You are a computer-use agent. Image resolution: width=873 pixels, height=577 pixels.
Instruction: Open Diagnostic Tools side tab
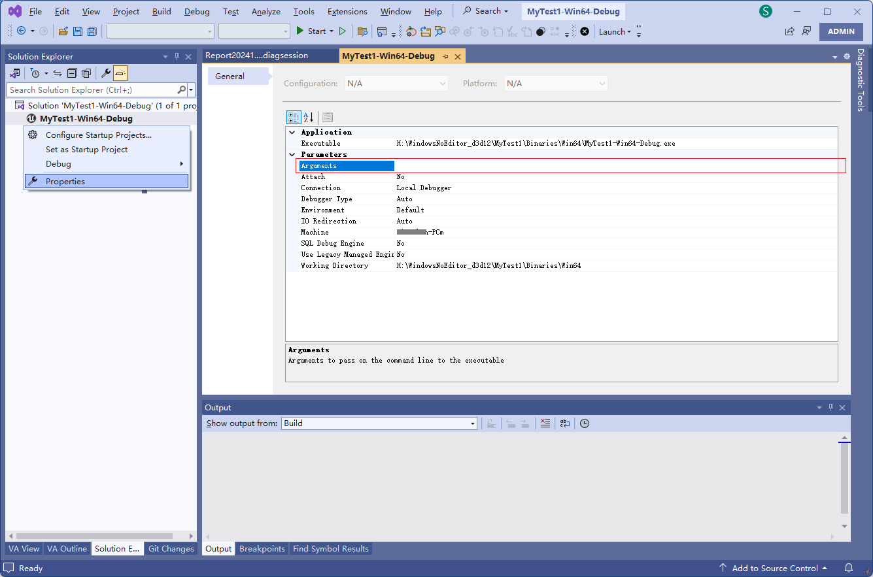click(x=861, y=80)
